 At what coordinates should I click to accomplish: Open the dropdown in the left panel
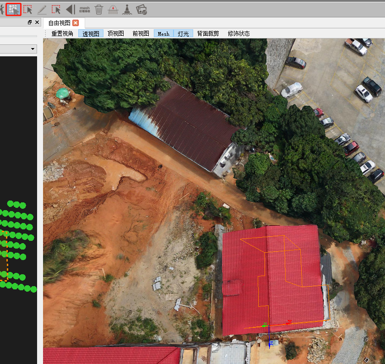coord(32,49)
